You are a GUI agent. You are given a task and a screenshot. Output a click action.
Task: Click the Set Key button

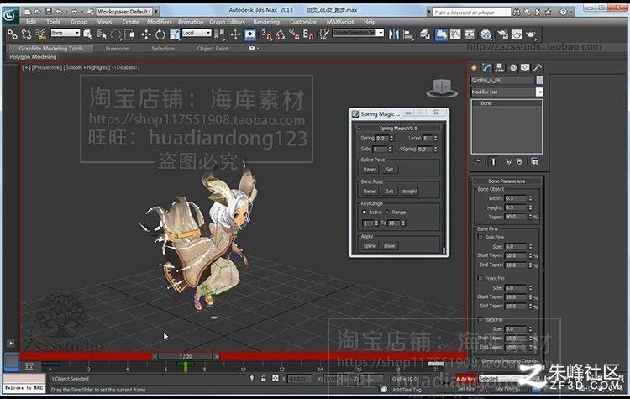click(x=466, y=389)
